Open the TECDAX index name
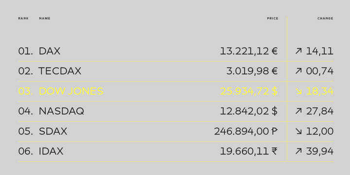Image resolution: width=350 pixels, height=175 pixels. click(60, 71)
